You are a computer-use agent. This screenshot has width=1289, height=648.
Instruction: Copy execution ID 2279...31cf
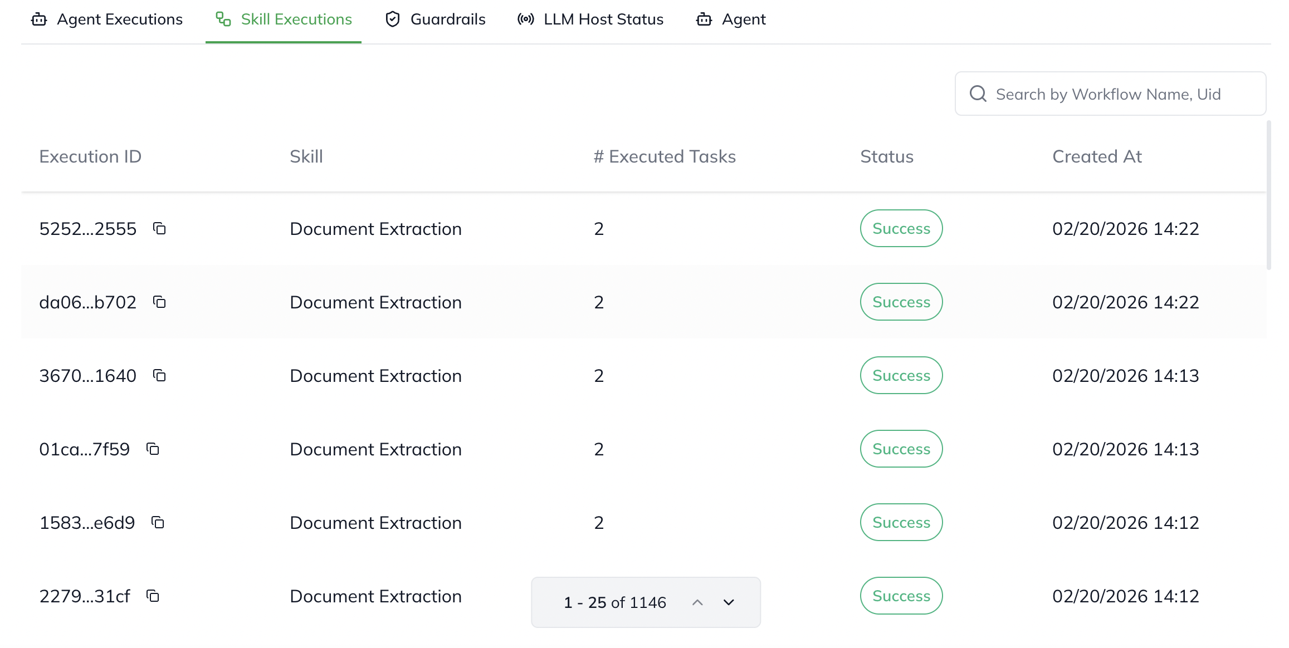(153, 596)
